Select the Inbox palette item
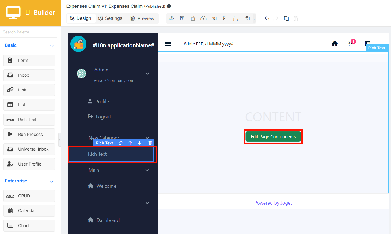Screen dimensions: 391x234 [x=29, y=75]
